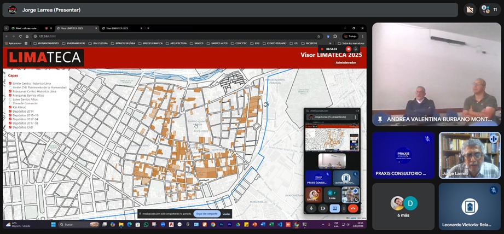Click the LIMATECA logo
This screenshot has height=234, width=504.
(x=45, y=58)
